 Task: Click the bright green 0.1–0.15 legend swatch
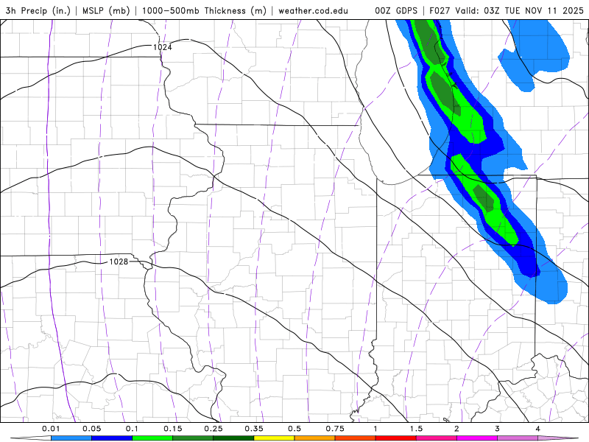point(152,438)
